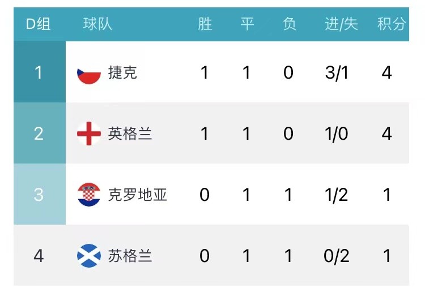Click the 进/失 column header
The height and width of the screenshot is (288, 425).
(342, 24)
